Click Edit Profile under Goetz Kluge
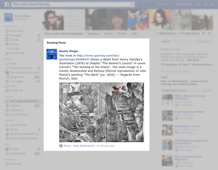The height and width of the screenshot is (170, 218). (21, 19)
